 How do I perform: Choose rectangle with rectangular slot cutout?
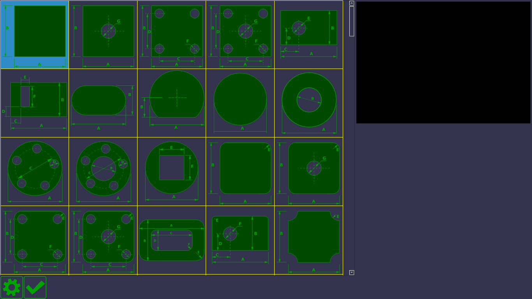pos(35,103)
